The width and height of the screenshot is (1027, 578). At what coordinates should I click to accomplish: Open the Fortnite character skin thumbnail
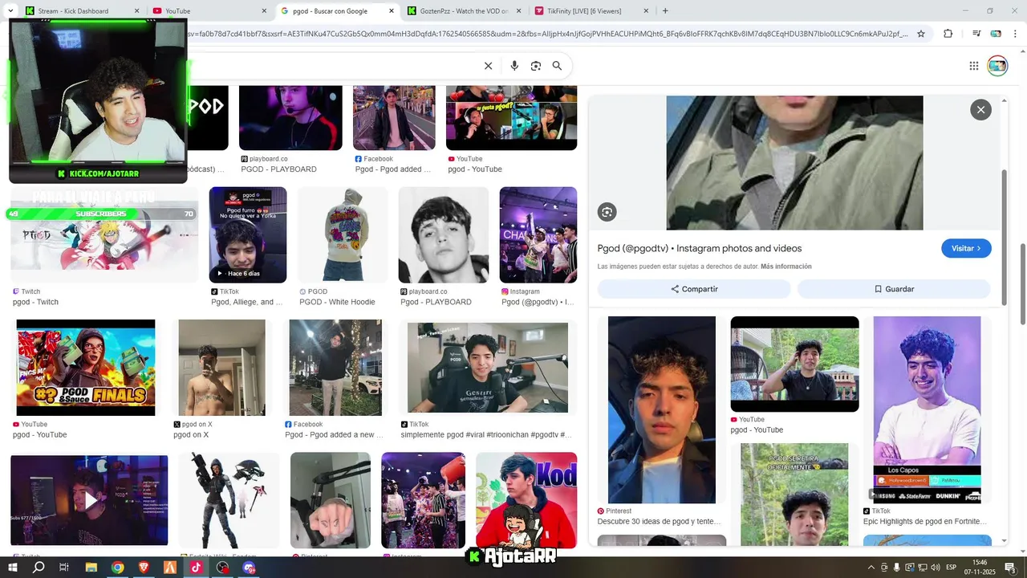(x=229, y=500)
